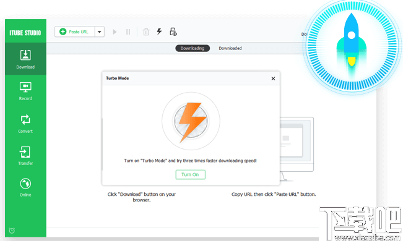Pause all downloads with pause icon
The image size is (403, 241).
pyautogui.click(x=128, y=32)
